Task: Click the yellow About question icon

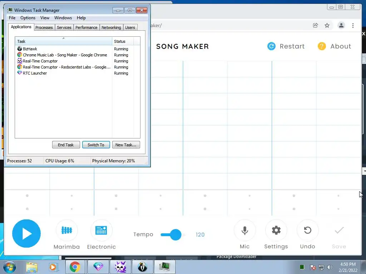Action: tap(322, 46)
